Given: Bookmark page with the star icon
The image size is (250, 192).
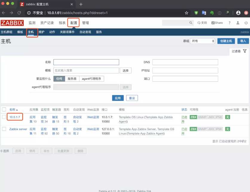Looking at the screenshot, I should click(x=186, y=13).
